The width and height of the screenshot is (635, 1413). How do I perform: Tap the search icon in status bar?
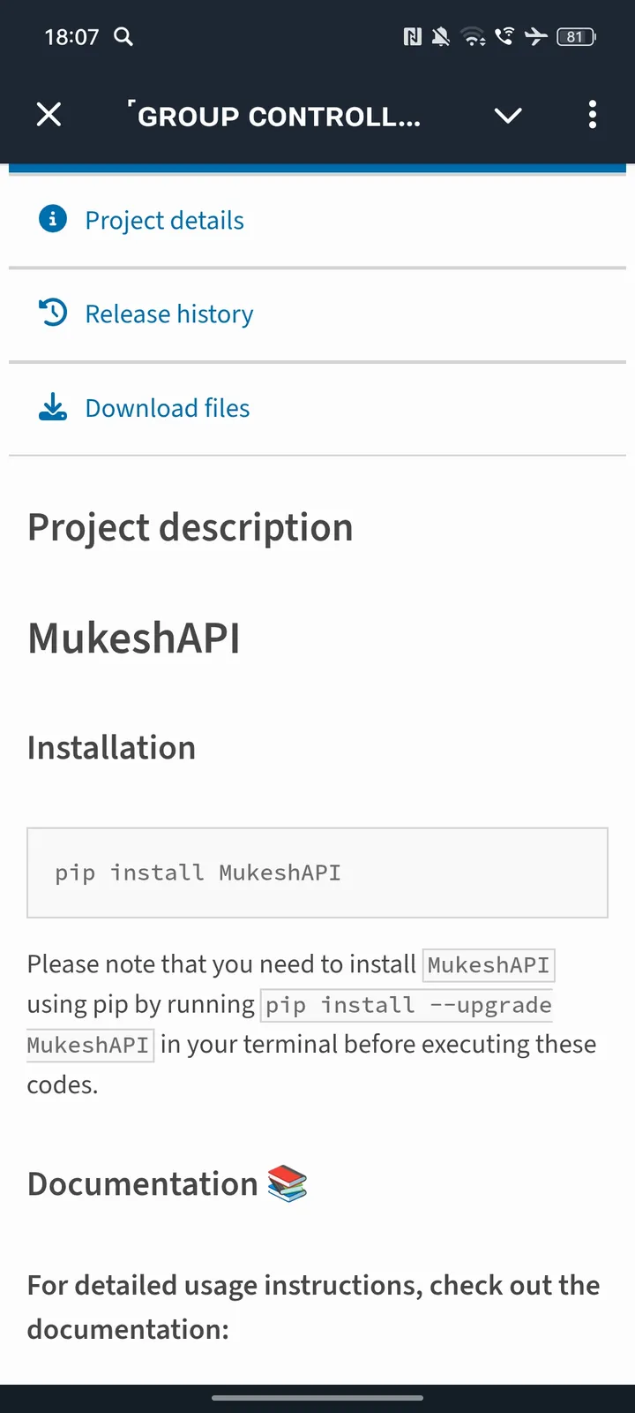pyautogui.click(x=123, y=36)
